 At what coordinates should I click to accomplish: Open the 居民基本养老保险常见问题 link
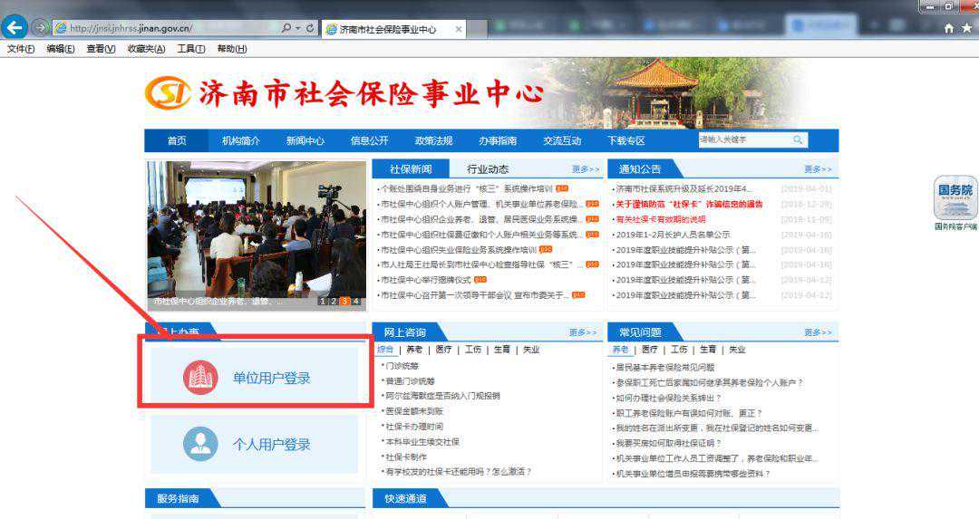[x=665, y=367]
